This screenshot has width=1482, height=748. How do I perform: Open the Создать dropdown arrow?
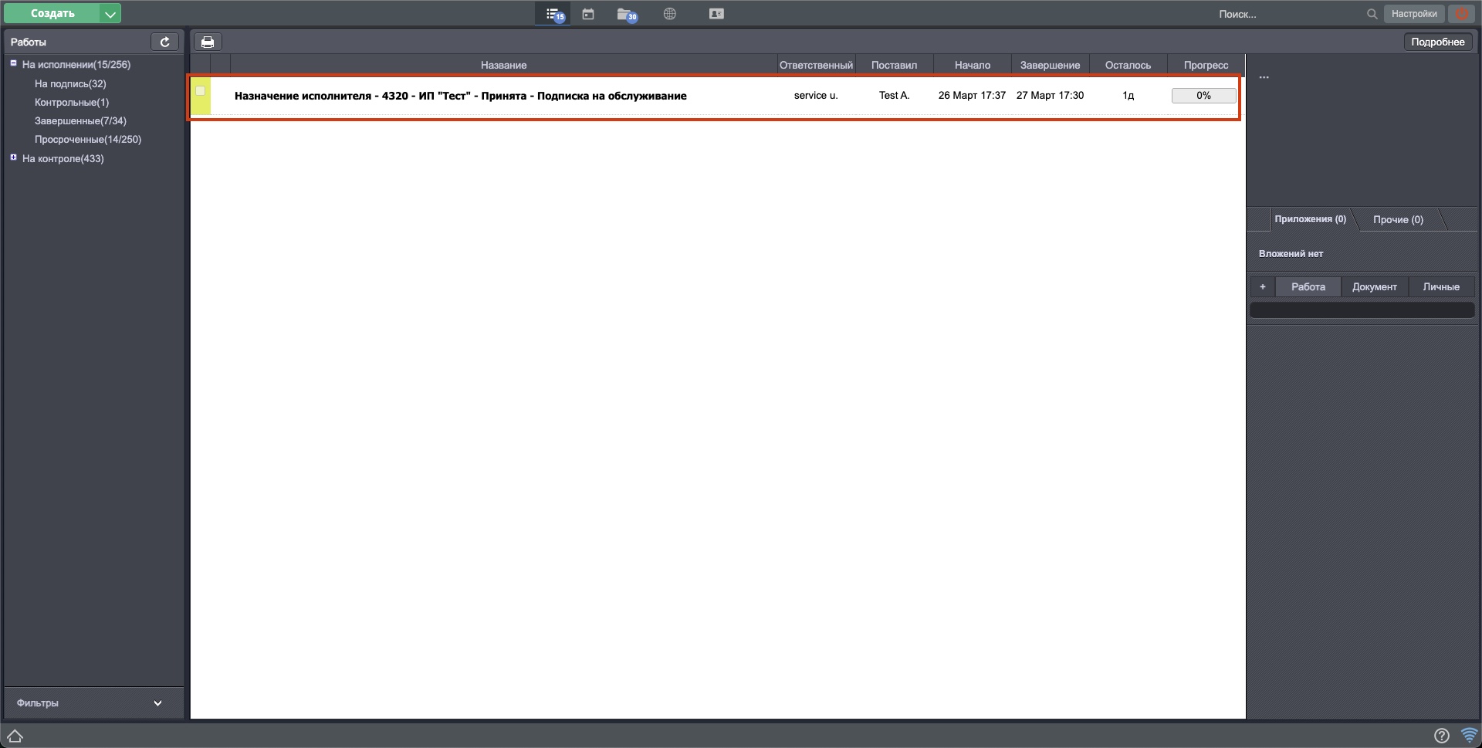(x=110, y=13)
